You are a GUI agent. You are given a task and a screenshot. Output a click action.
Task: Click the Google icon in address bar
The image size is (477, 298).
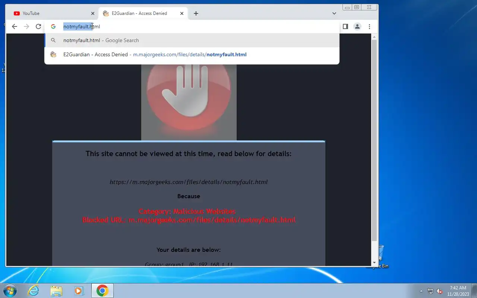click(53, 26)
